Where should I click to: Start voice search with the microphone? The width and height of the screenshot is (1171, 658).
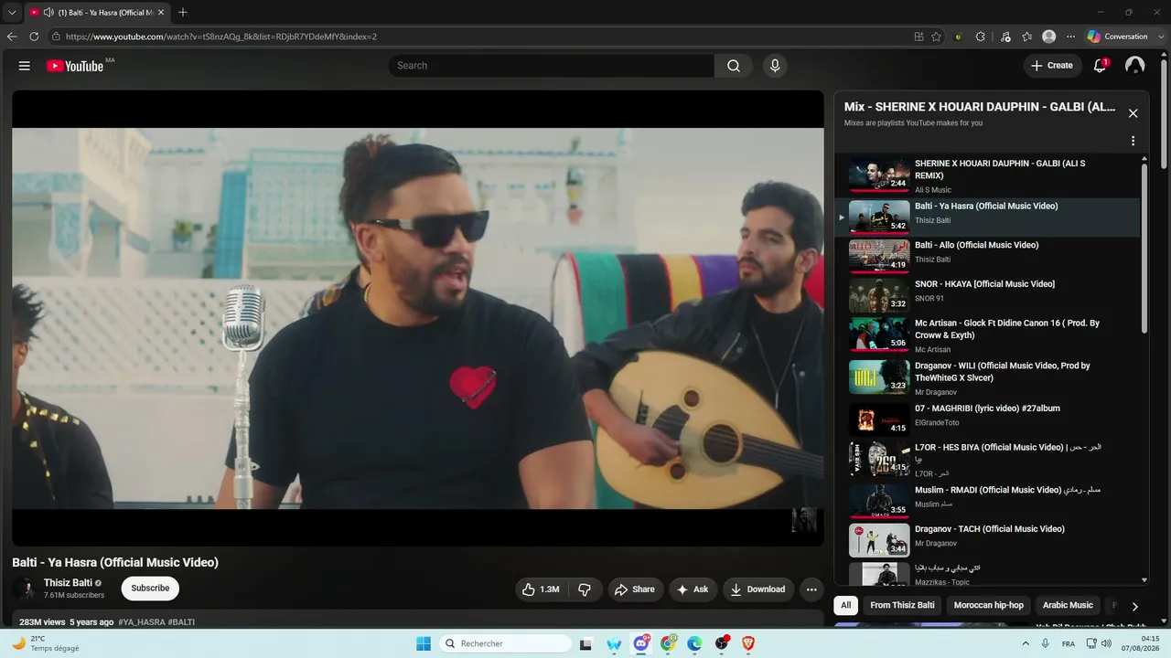click(775, 66)
